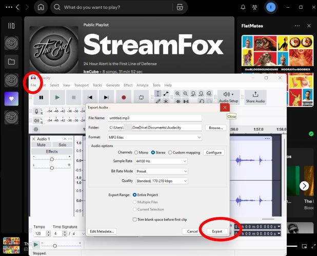Click the Stop button in Audacity transport

(x=73, y=97)
